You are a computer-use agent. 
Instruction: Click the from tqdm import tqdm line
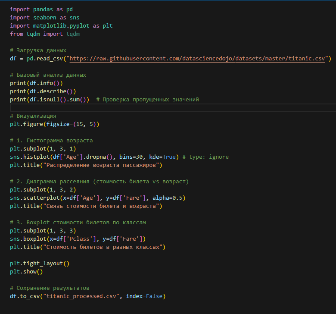45,34
